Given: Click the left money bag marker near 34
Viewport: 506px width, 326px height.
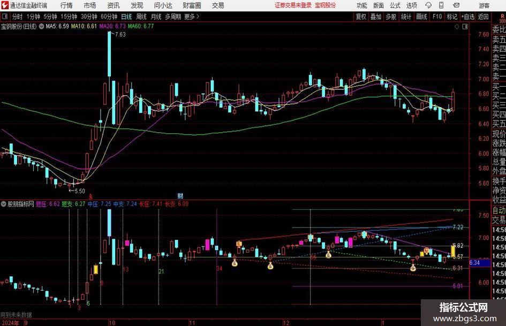Looking at the screenshot, I should coord(235,263).
